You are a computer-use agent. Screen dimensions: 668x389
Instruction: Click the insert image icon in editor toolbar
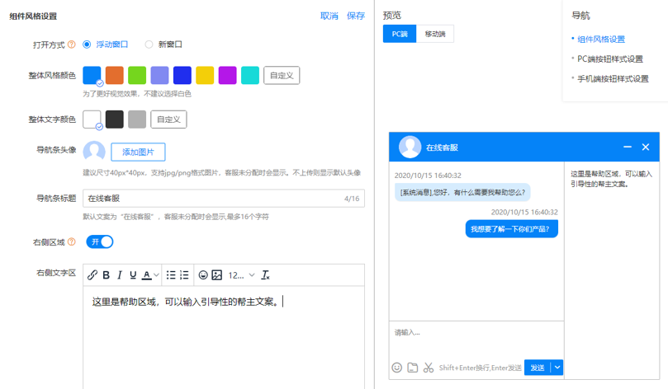(x=217, y=275)
